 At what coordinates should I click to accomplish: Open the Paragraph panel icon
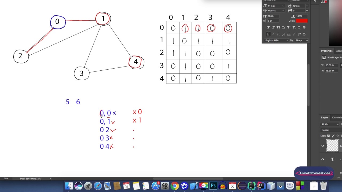coord(315,2)
